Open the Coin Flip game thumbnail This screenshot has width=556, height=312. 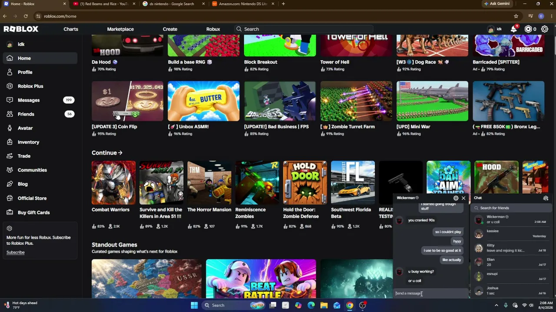click(x=127, y=101)
